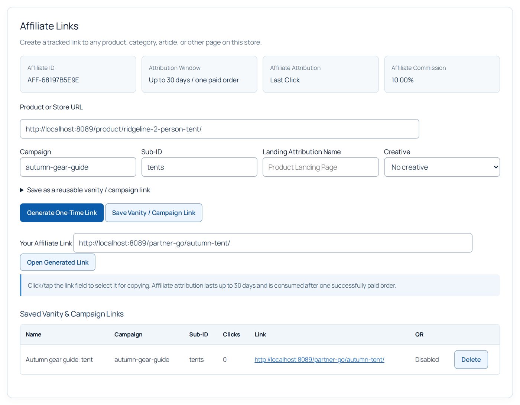Click Open Generated Link button
The image size is (520, 405).
pos(58,262)
